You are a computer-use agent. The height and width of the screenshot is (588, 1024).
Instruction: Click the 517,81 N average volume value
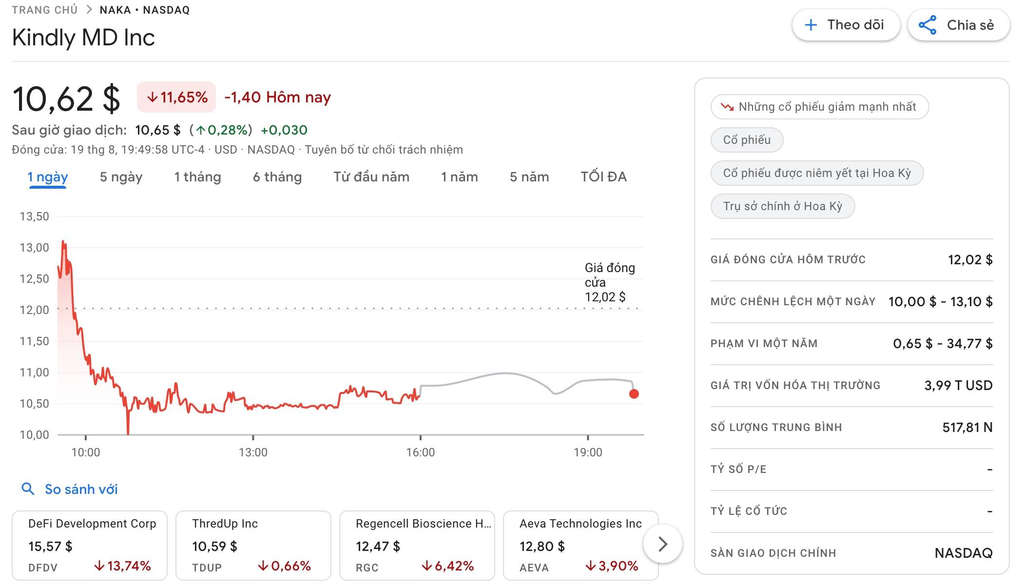tap(967, 427)
